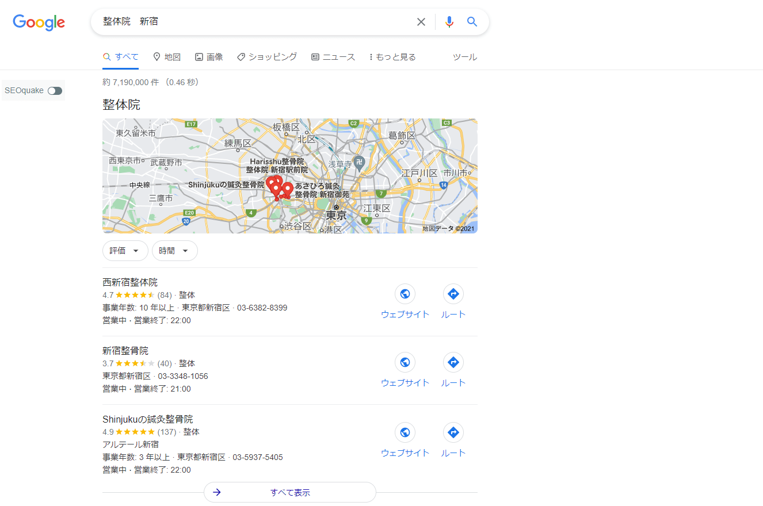This screenshot has width=763, height=506.
Task: Click phone number 03-3348-1056
Action: tap(183, 376)
